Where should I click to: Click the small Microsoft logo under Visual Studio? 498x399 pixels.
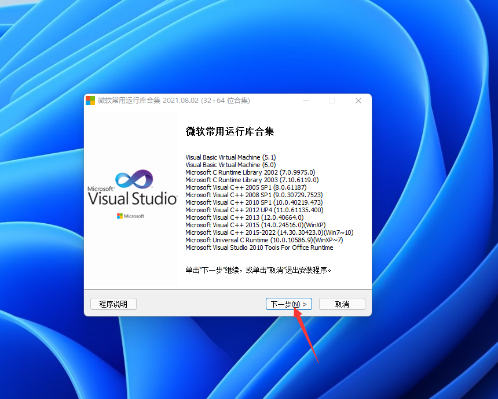point(130,216)
